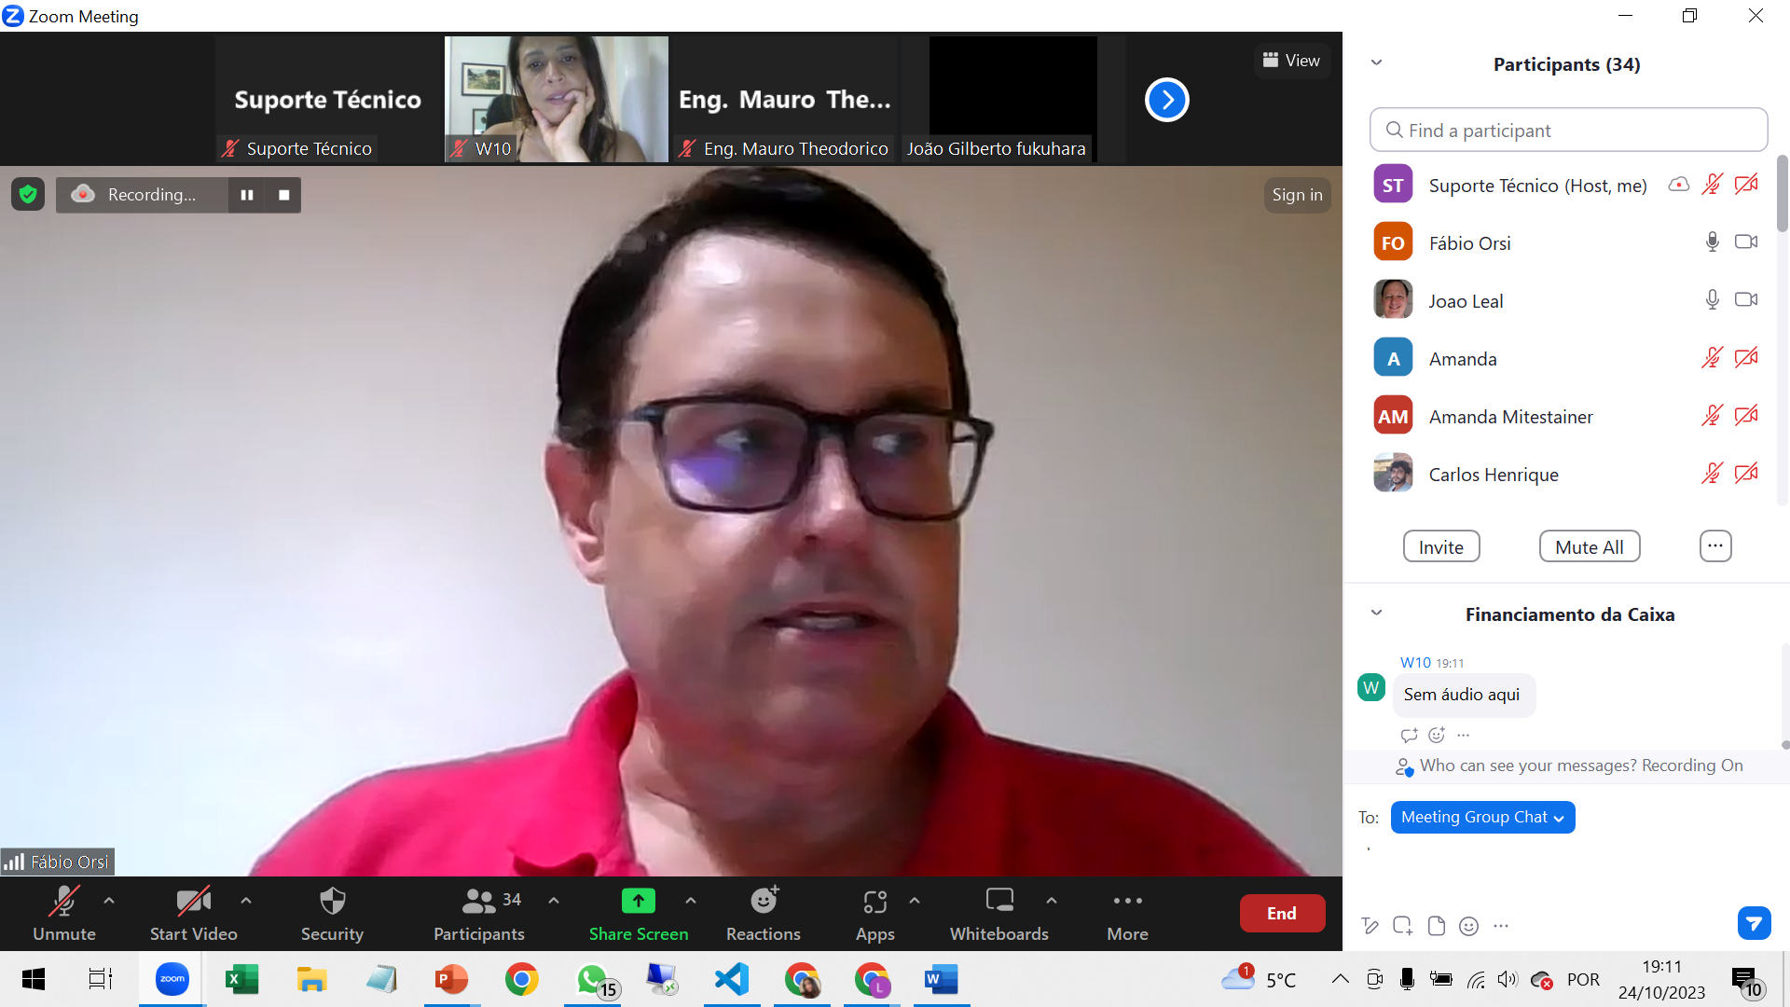Start your video

tap(193, 914)
